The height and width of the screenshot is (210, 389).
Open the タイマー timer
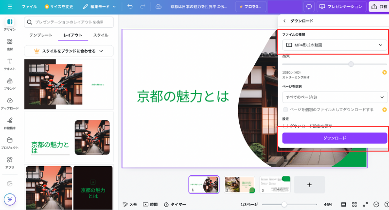[175, 204]
